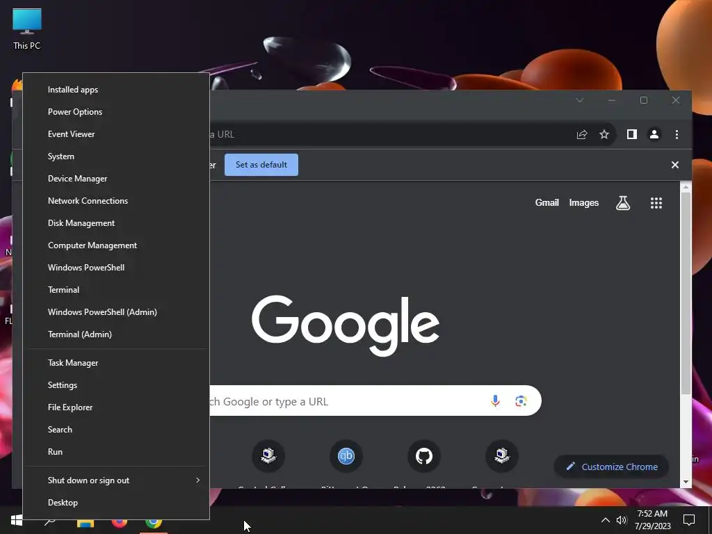Open Terminal (Admin)
This screenshot has width=712, height=534.
pyautogui.click(x=116, y=334)
